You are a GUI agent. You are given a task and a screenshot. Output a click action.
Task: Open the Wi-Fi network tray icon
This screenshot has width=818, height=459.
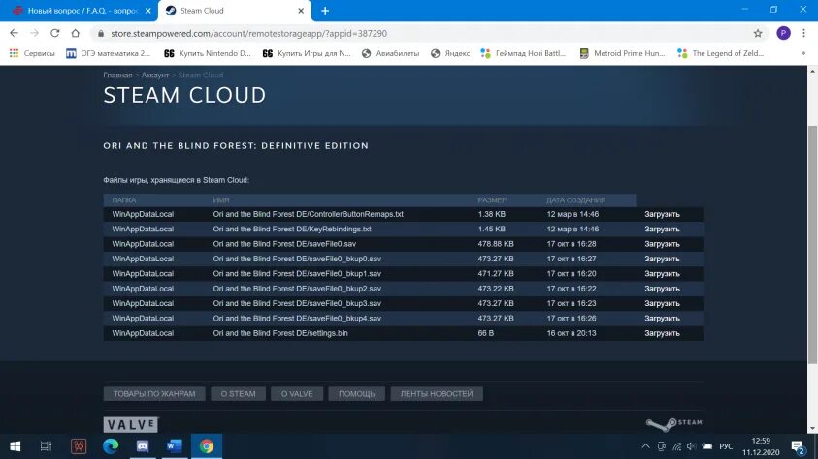(676, 446)
